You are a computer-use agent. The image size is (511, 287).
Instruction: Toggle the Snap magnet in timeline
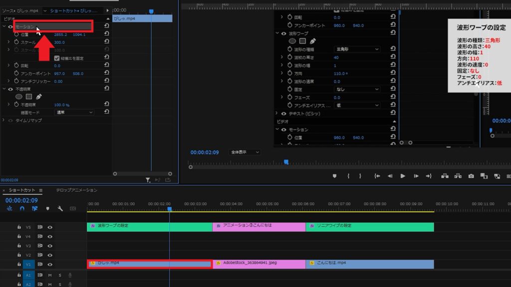click(22, 209)
